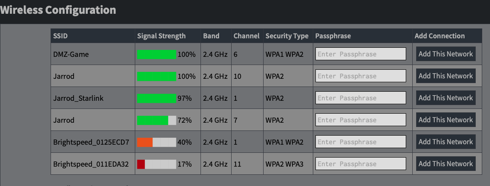Add the Jarrod network on channel 10
This screenshot has width=490, height=186.
pyautogui.click(x=445, y=76)
